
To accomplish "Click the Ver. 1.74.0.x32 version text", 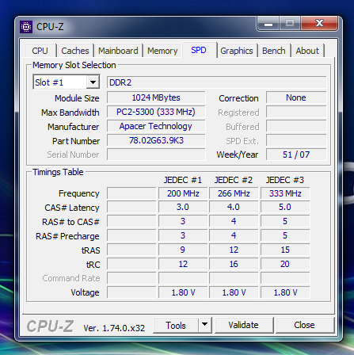I will tap(114, 328).
